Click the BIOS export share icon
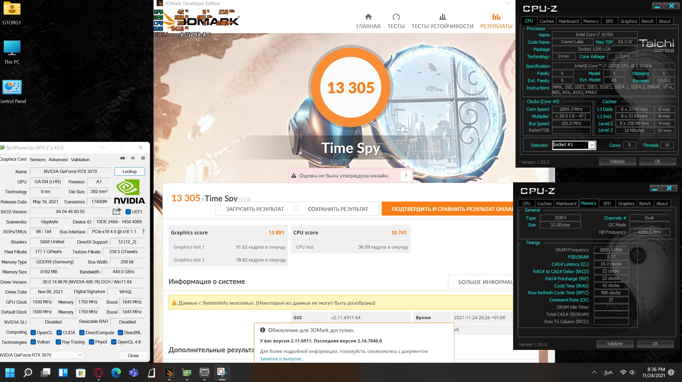Image resolution: width=682 pixels, height=382 pixels. [117, 211]
